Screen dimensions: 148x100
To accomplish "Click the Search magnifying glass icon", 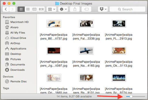I will [x=119, y=9].
